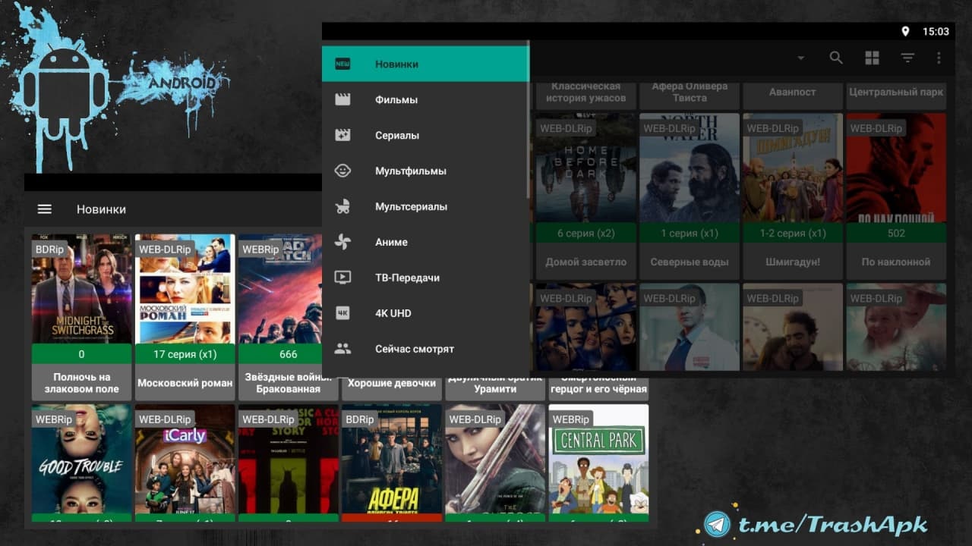Click the Новинки heading in the left window

point(101,209)
